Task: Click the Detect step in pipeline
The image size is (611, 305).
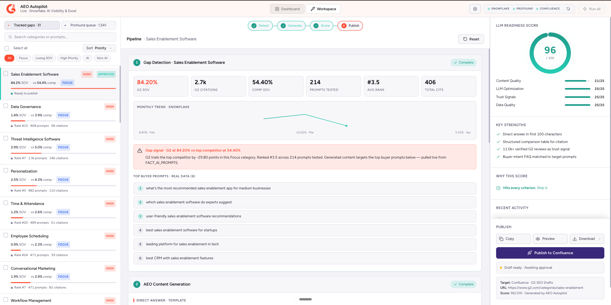Action: coord(260,26)
